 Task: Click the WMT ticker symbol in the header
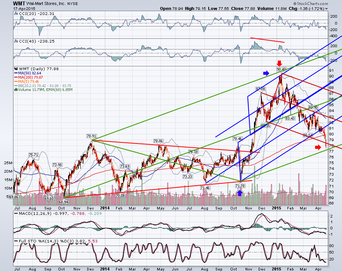tap(19, 3)
